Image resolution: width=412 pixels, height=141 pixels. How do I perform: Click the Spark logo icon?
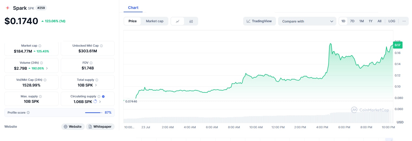[8, 8]
